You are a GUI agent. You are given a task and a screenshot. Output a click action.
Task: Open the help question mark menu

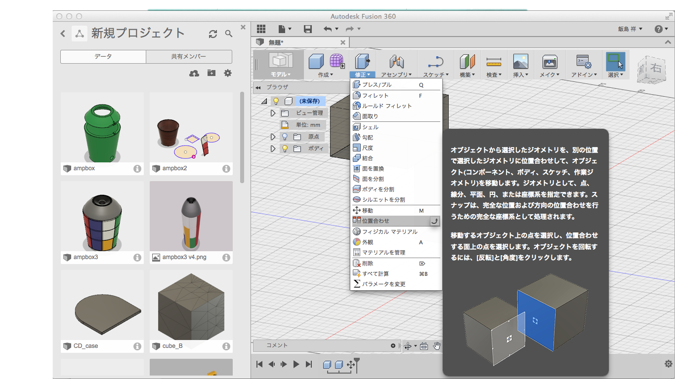point(661,29)
